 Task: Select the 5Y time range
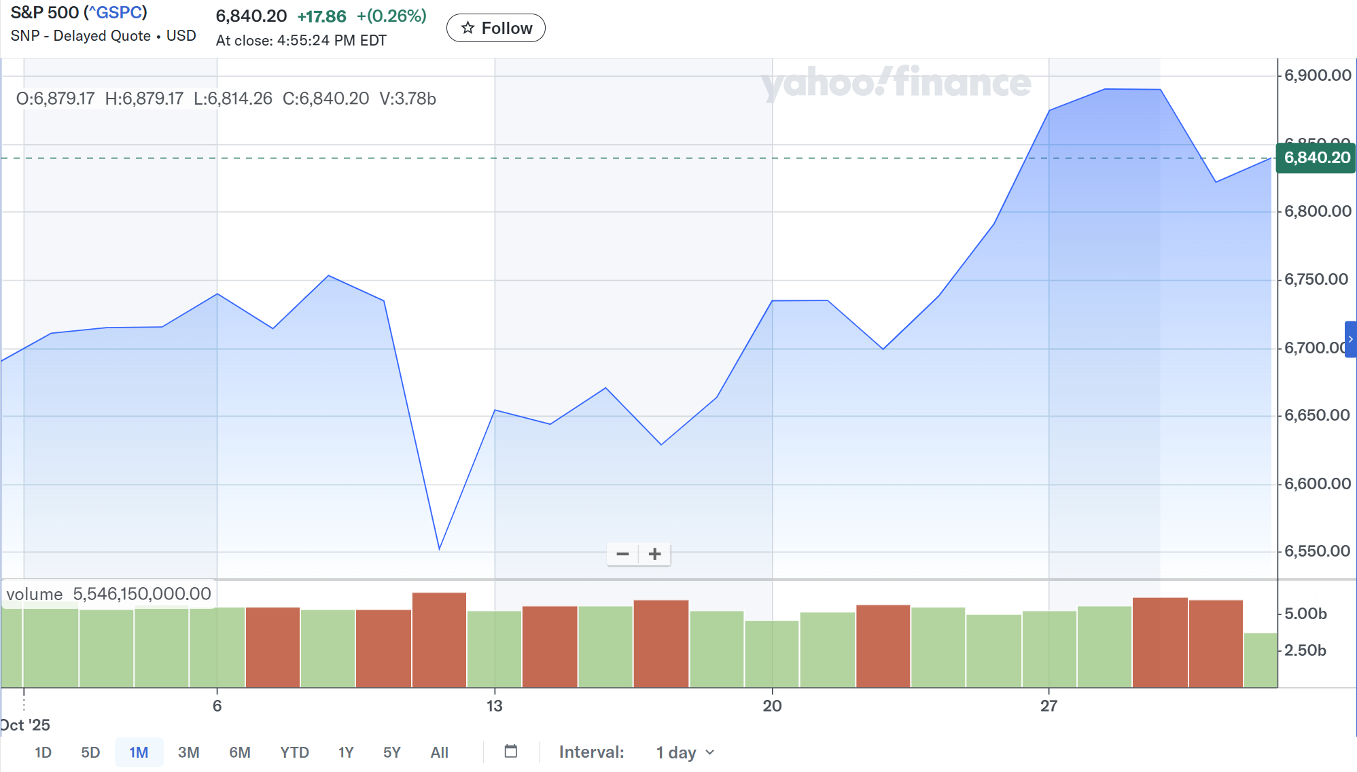[x=392, y=752]
